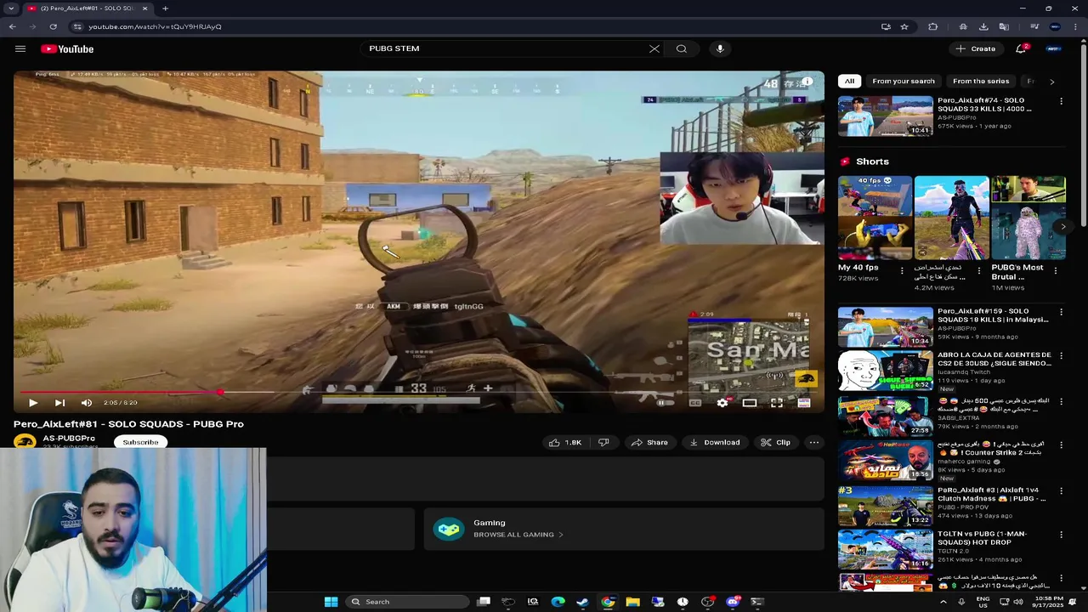The height and width of the screenshot is (612, 1088).
Task: Open player settings gear icon
Action: pos(722,403)
